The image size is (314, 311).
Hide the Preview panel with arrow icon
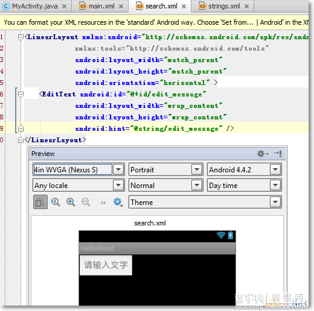278,154
